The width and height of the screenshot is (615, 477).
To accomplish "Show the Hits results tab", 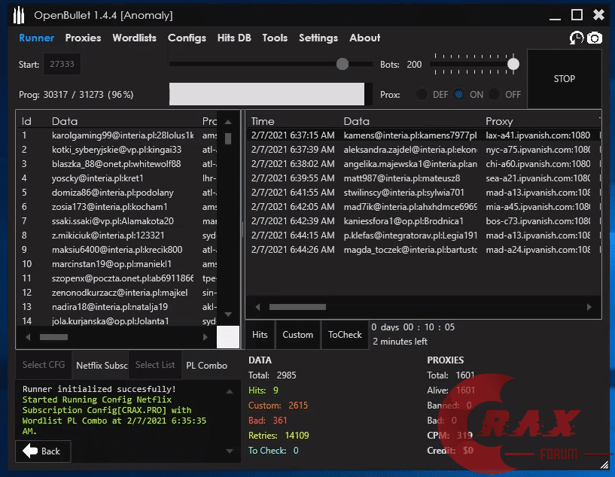I will coord(260,335).
